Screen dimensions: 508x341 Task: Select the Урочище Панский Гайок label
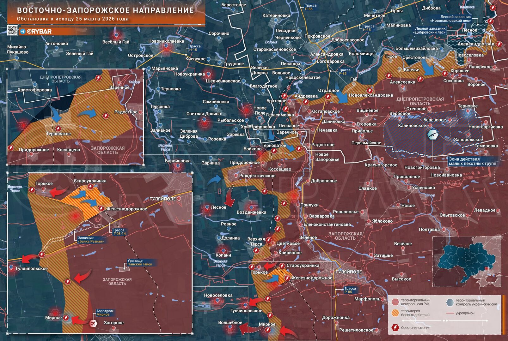(139, 262)
